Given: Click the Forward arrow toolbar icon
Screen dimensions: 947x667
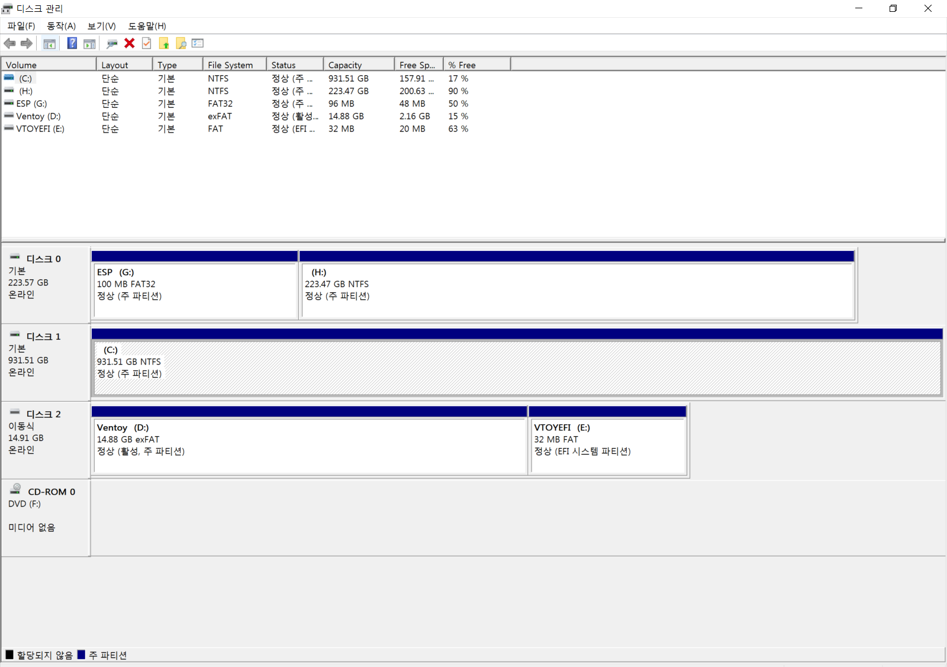Looking at the screenshot, I should [x=27, y=43].
